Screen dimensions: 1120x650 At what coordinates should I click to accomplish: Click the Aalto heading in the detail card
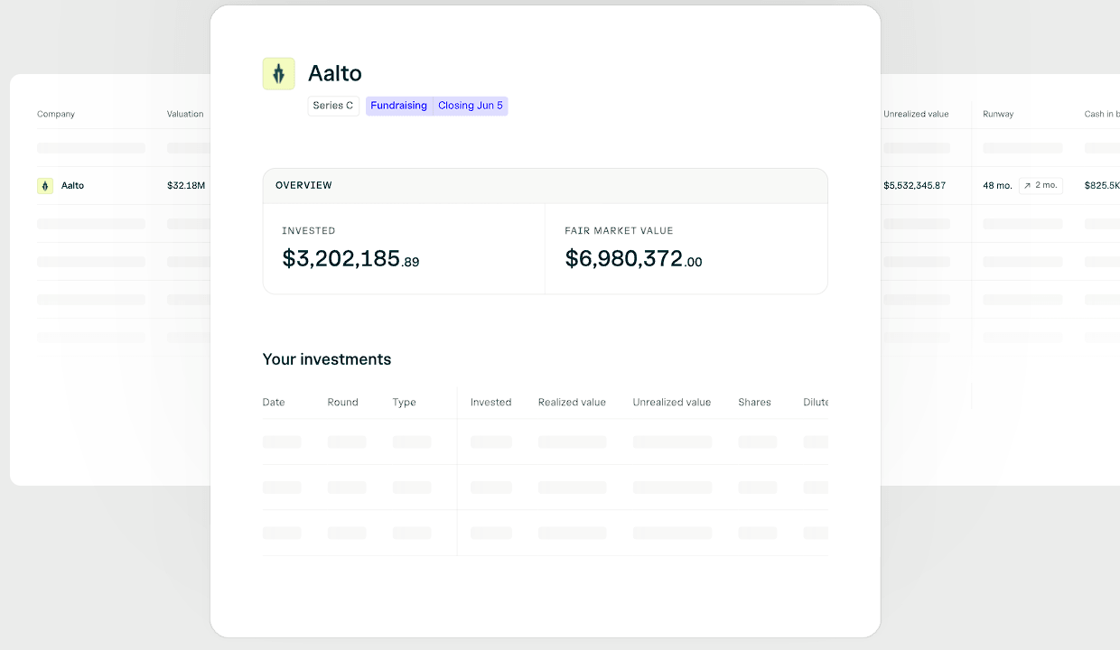(335, 73)
